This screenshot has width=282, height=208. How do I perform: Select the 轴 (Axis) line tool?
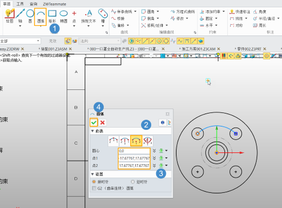tap(20, 16)
